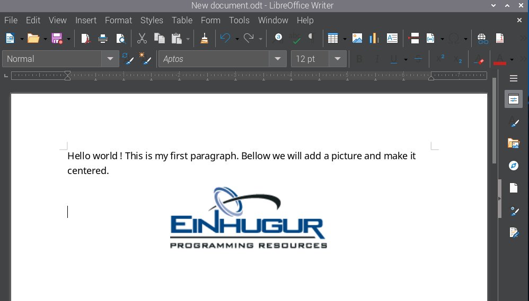Open the sidebar Navigator compass icon

[514, 166]
